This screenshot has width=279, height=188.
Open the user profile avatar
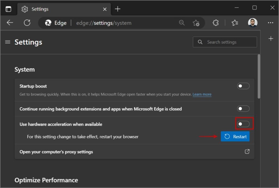coord(253,23)
